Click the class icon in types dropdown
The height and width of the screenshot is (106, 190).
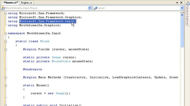3,8
